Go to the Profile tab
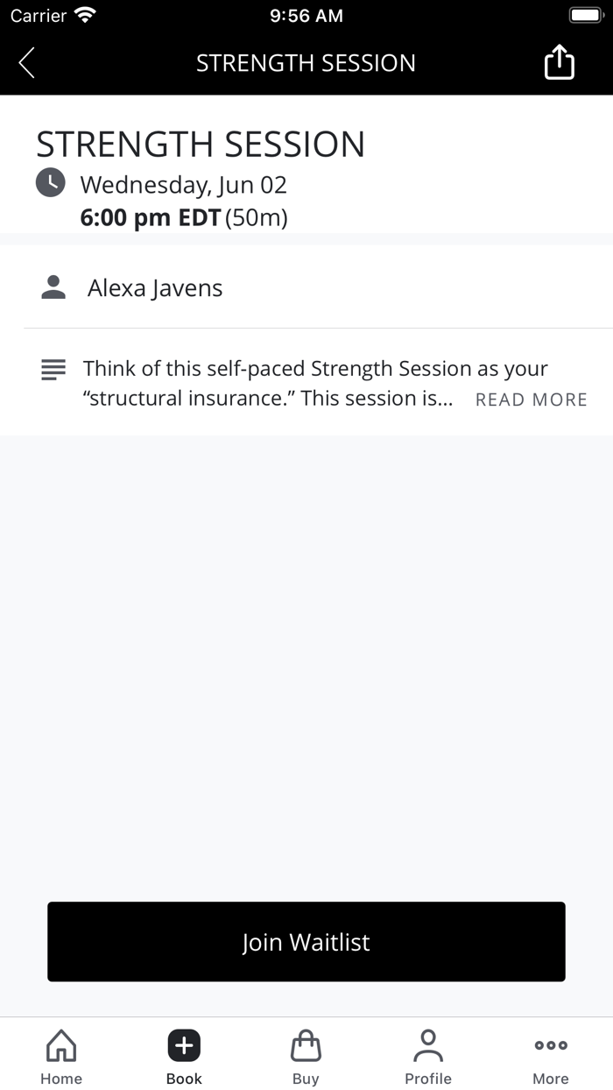613x1090 pixels. click(428, 1057)
